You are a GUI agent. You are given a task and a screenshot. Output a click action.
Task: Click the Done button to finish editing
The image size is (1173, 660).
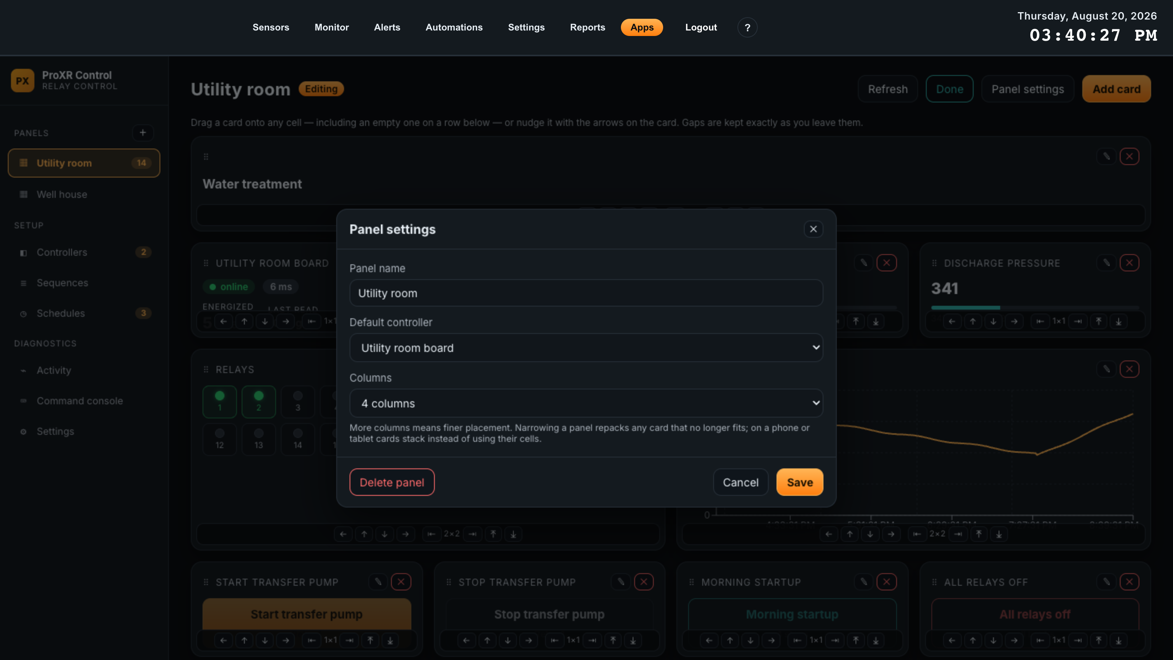pos(949,89)
